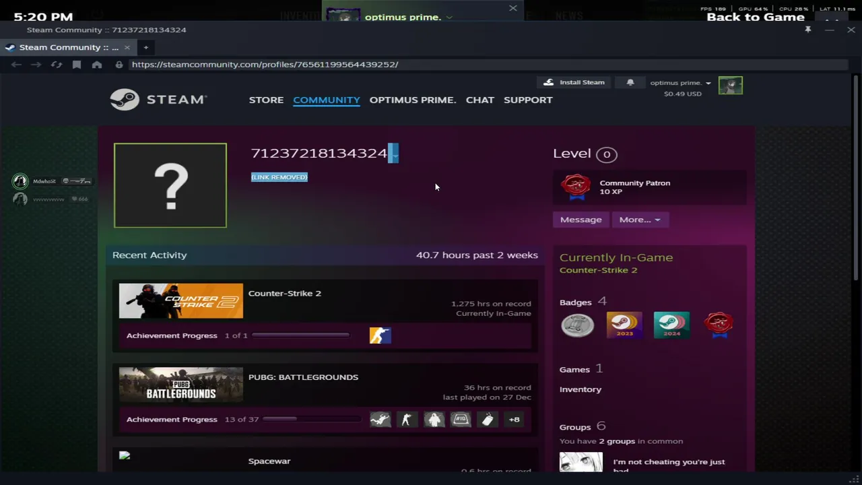Screen dimensions: 862x485
Task: Click the padlock security icon
Action: point(119,65)
